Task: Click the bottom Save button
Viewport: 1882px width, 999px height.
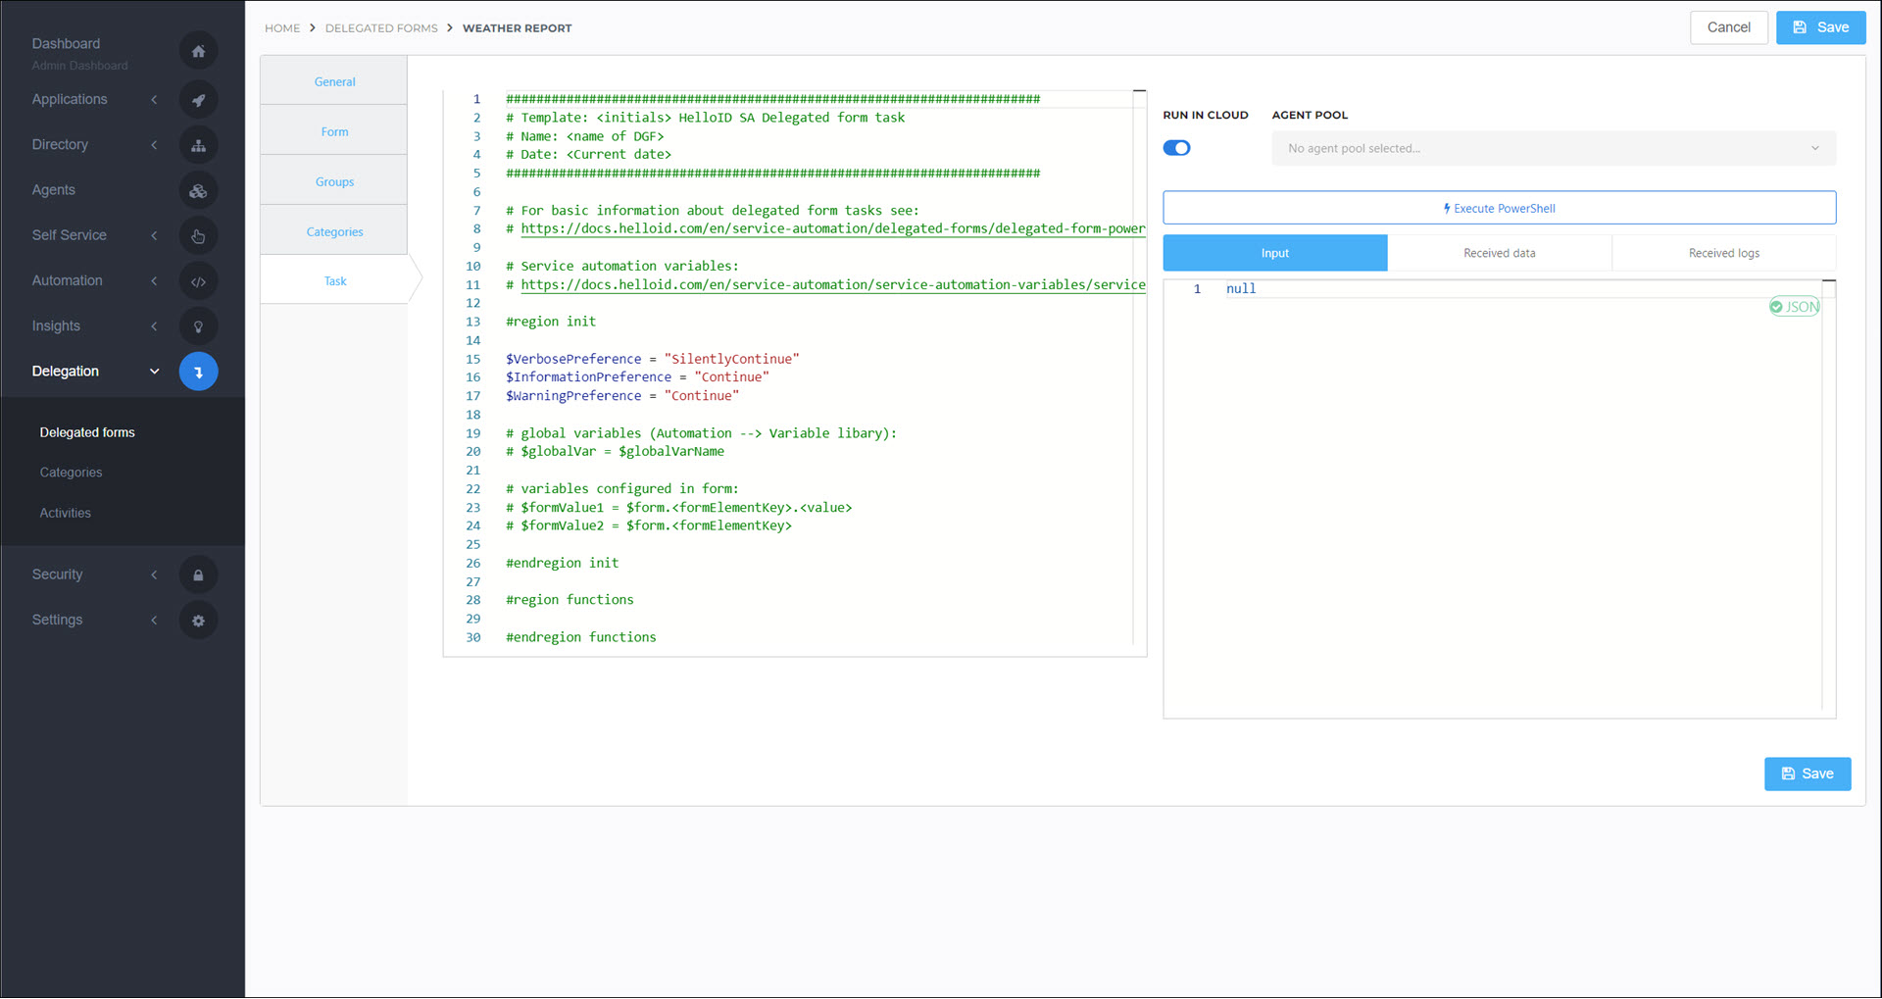Action: coord(1808,774)
